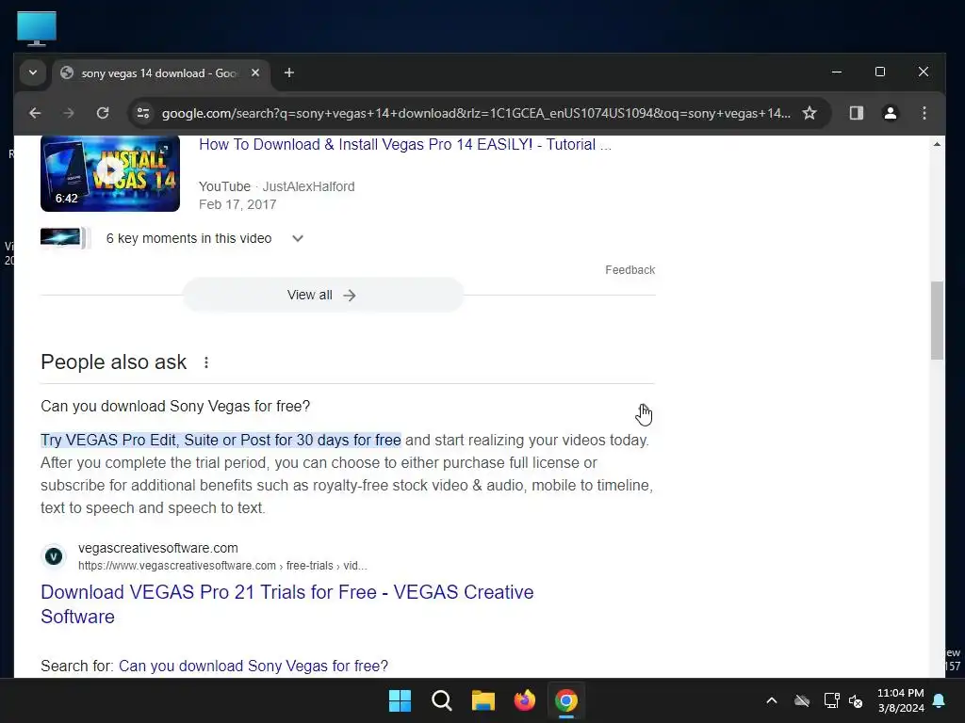Viewport: 965px width, 723px height.
Task: Click the network display tray icon
Action: (831, 700)
